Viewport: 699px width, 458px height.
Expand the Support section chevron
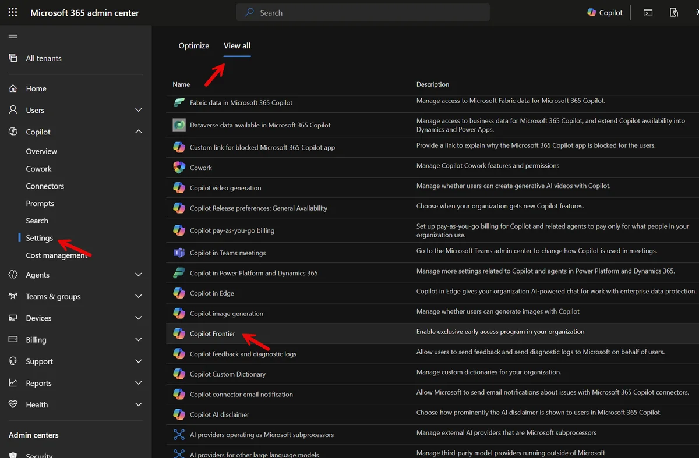pos(139,361)
